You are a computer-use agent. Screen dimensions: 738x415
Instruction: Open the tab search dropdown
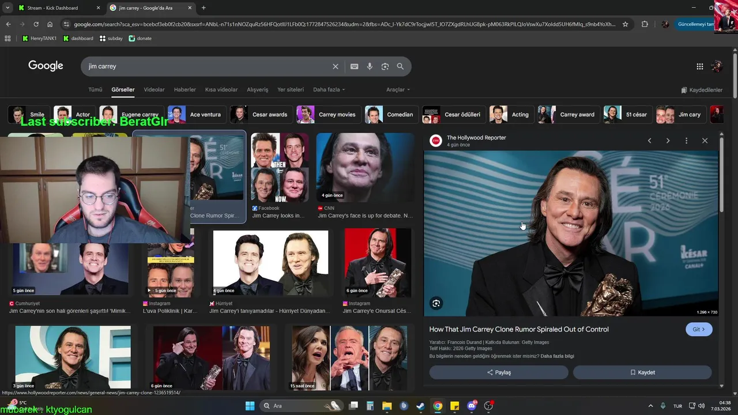pyautogui.click(x=7, y=7)
